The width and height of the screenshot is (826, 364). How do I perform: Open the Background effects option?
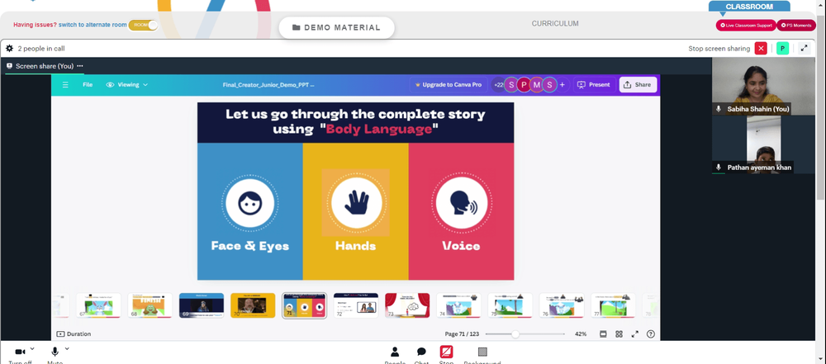pos(482,352)
